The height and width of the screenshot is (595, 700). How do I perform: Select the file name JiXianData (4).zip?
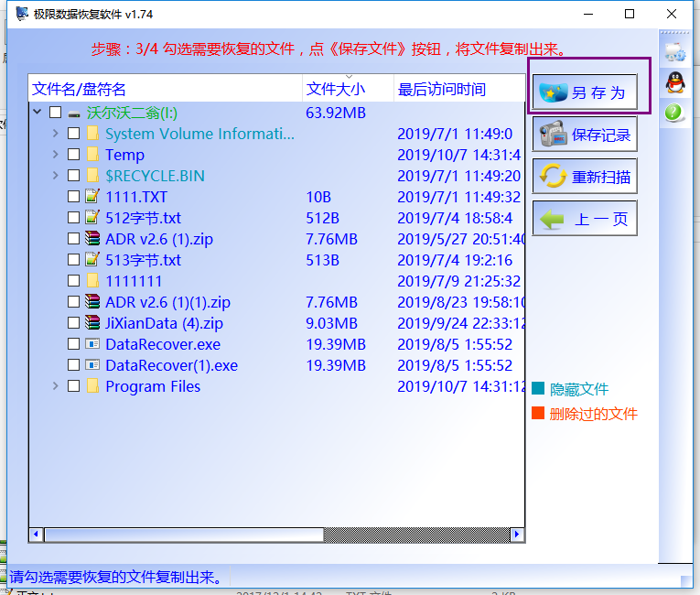[x=165, y=323]
